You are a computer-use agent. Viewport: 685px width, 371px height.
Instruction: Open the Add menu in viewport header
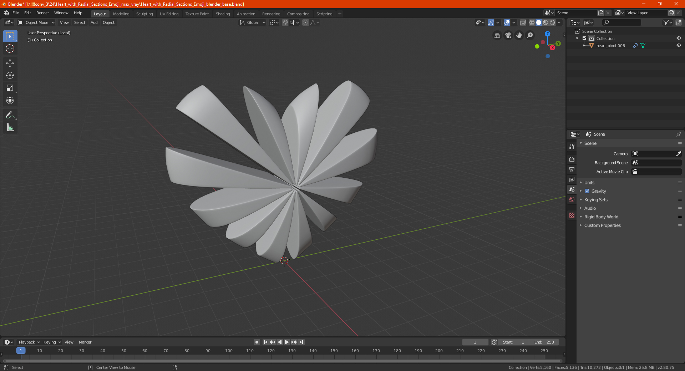coord(94,22)
